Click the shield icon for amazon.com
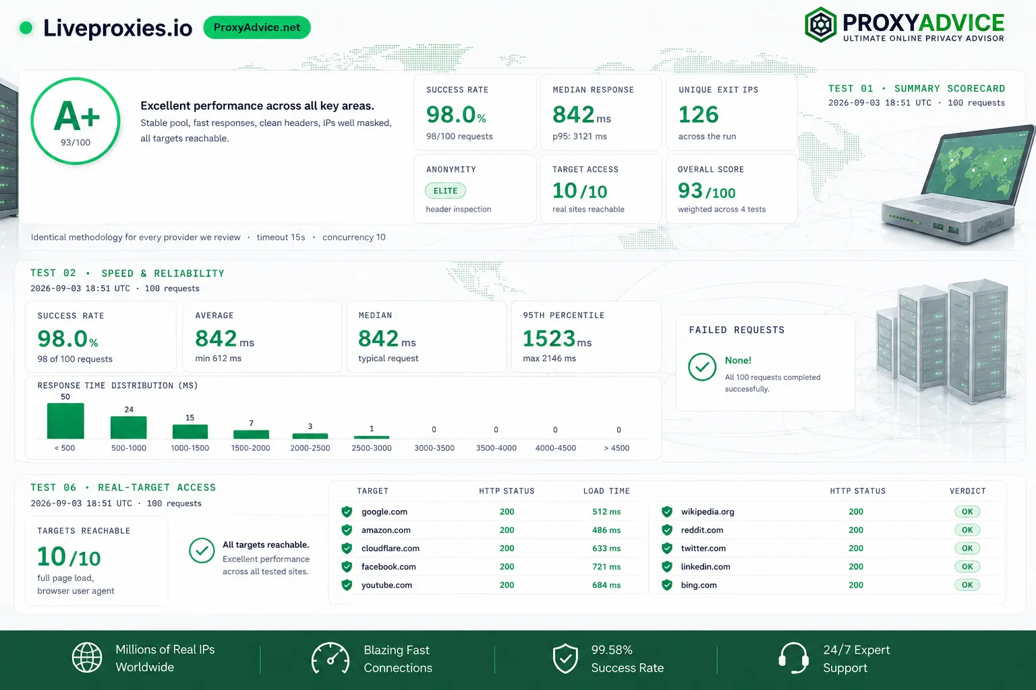Viewport: 1036px width, 690px height. [347, 530]
